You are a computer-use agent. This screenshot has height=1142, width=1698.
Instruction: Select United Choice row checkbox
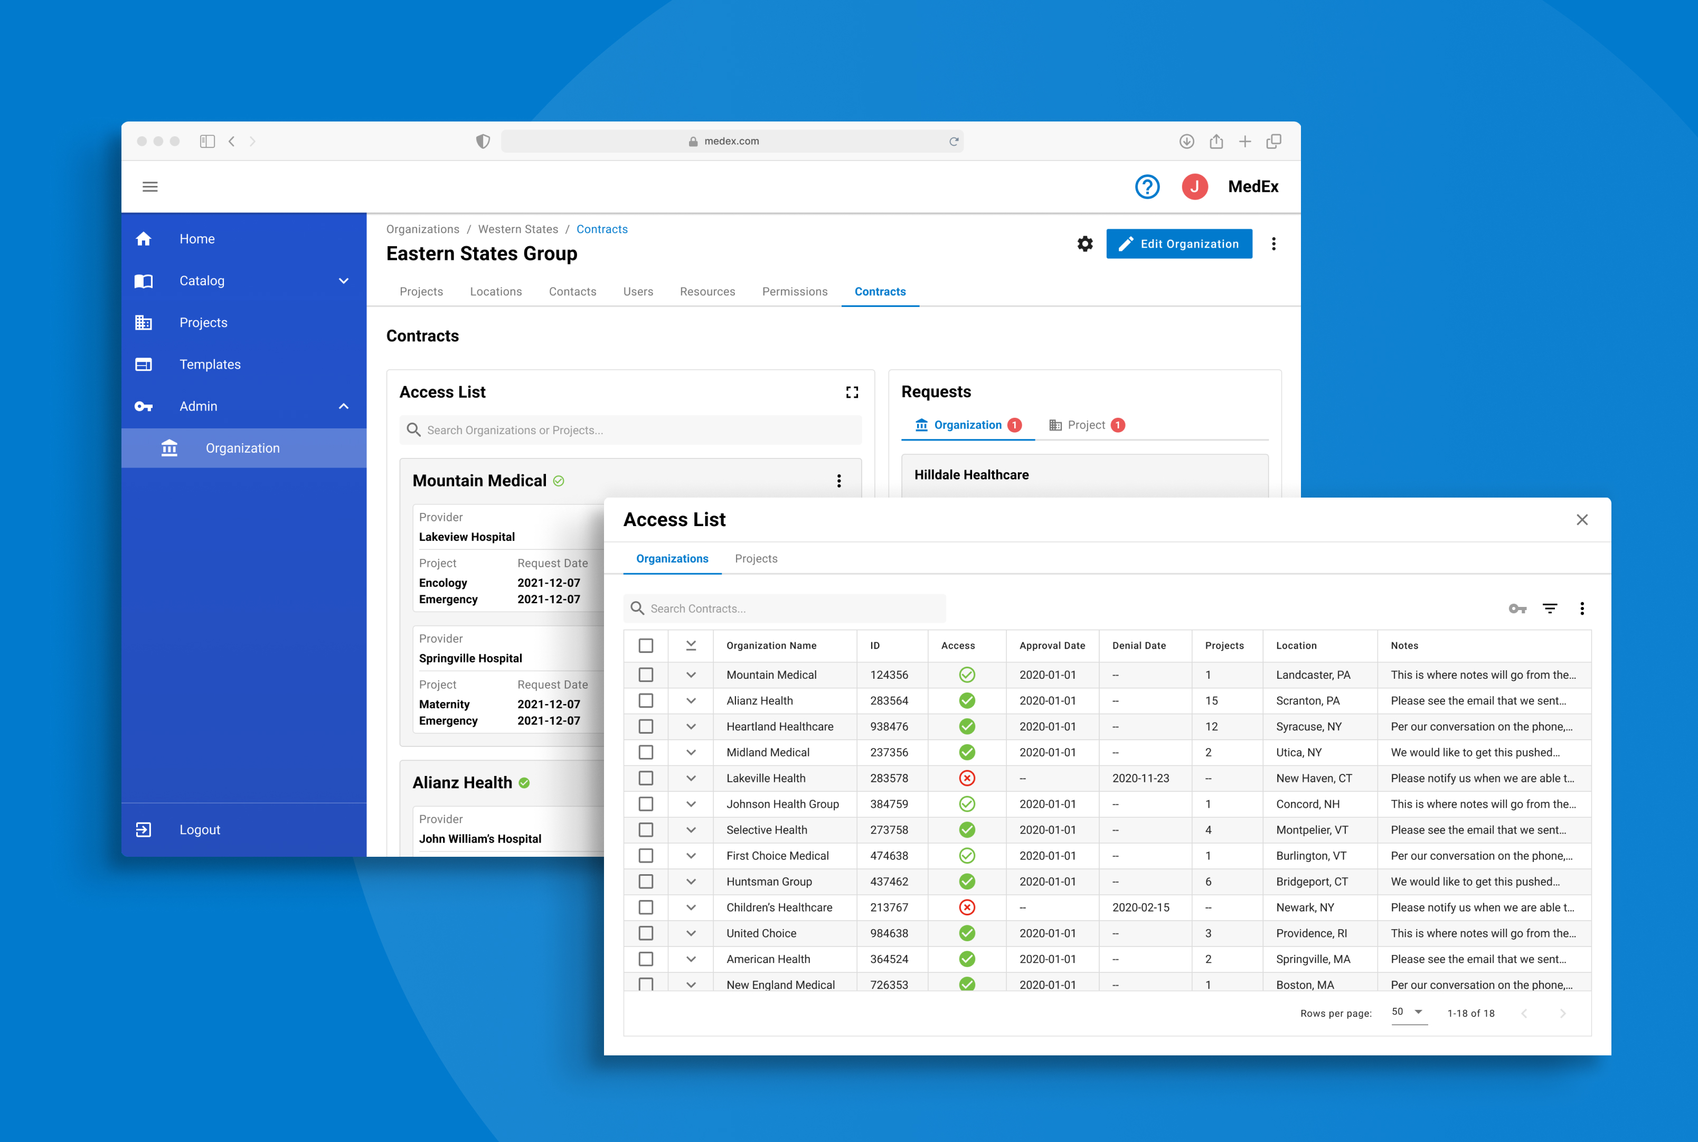click(x=646, y=933)
